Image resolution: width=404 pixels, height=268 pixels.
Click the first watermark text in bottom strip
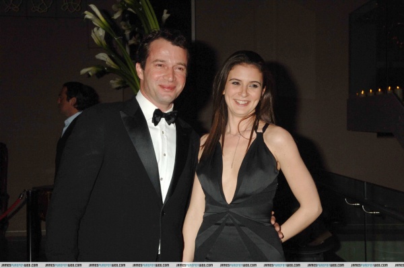coord(20,265)
